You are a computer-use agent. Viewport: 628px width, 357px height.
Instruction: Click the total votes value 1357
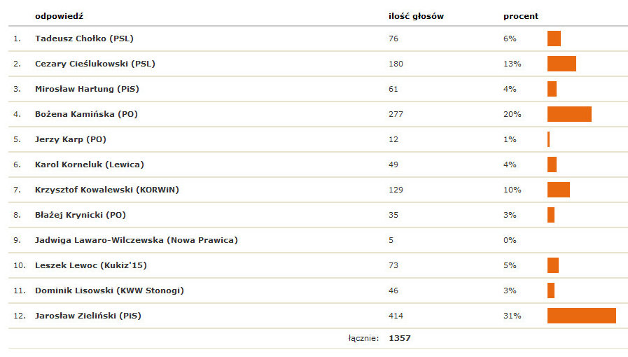tap(399, 338)
